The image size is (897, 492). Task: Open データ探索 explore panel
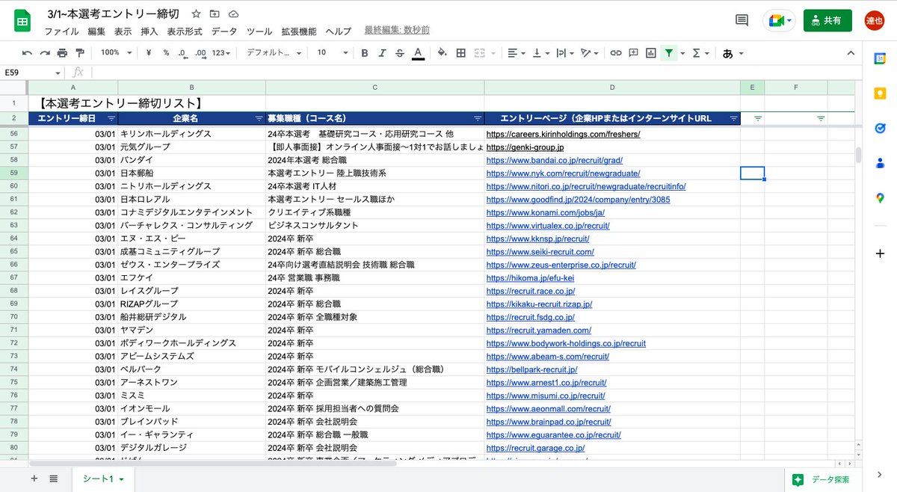click(821, 479)
